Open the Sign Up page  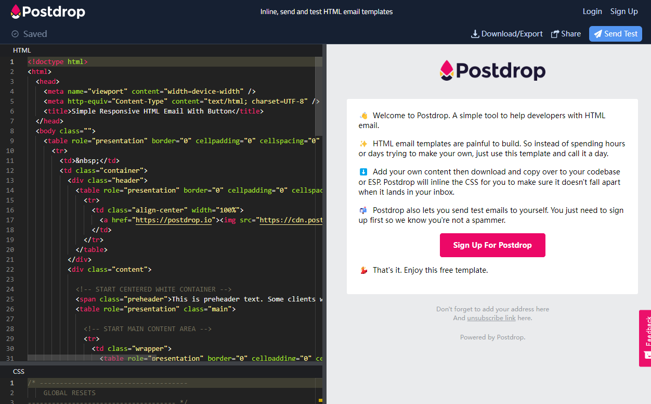pos(624,11)
